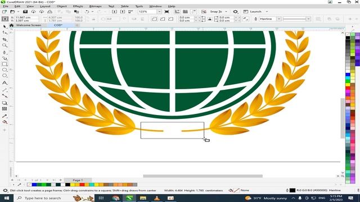Viewport: 360px width, 202px height.
Task: Open a file with folder icon
Action: [12, 12]
